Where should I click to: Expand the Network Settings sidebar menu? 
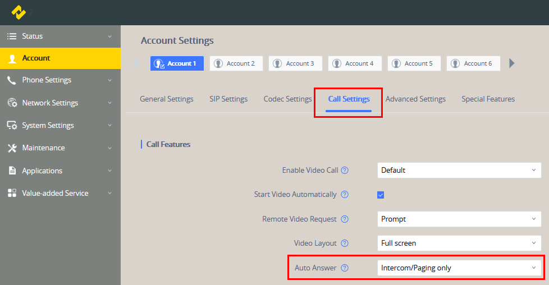click(60, 103)
